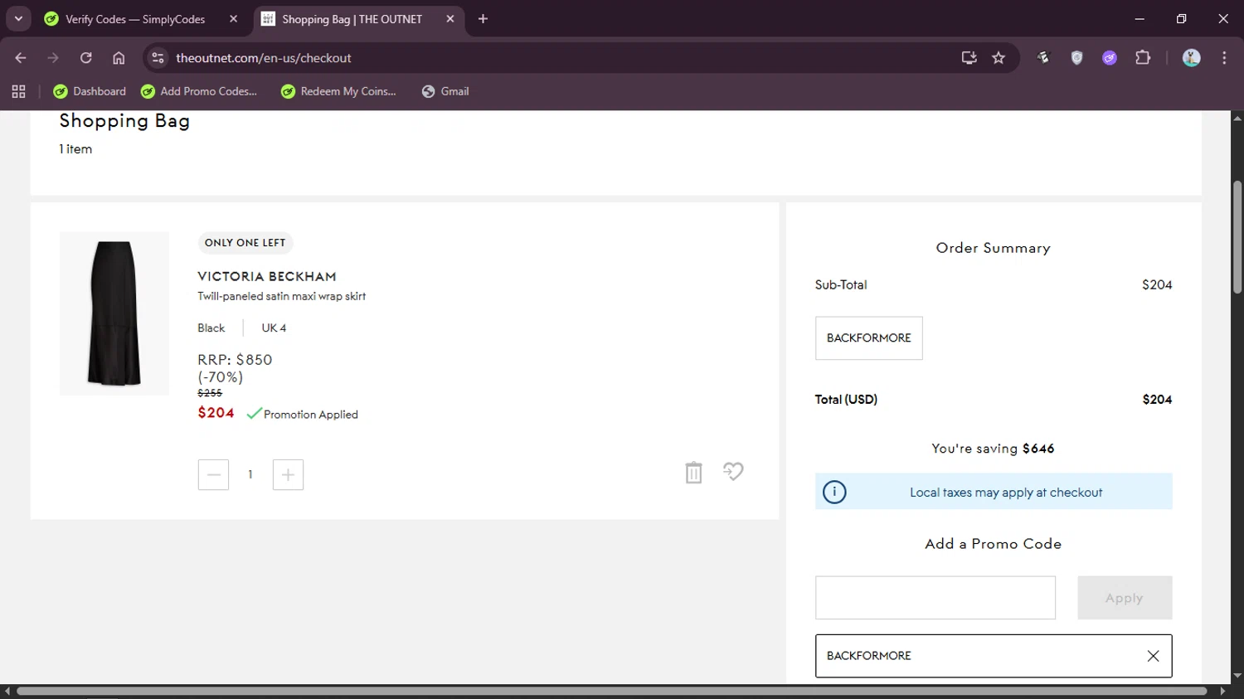Click the shield extension icon
1244x699 pixels.
coord(1076,58)
